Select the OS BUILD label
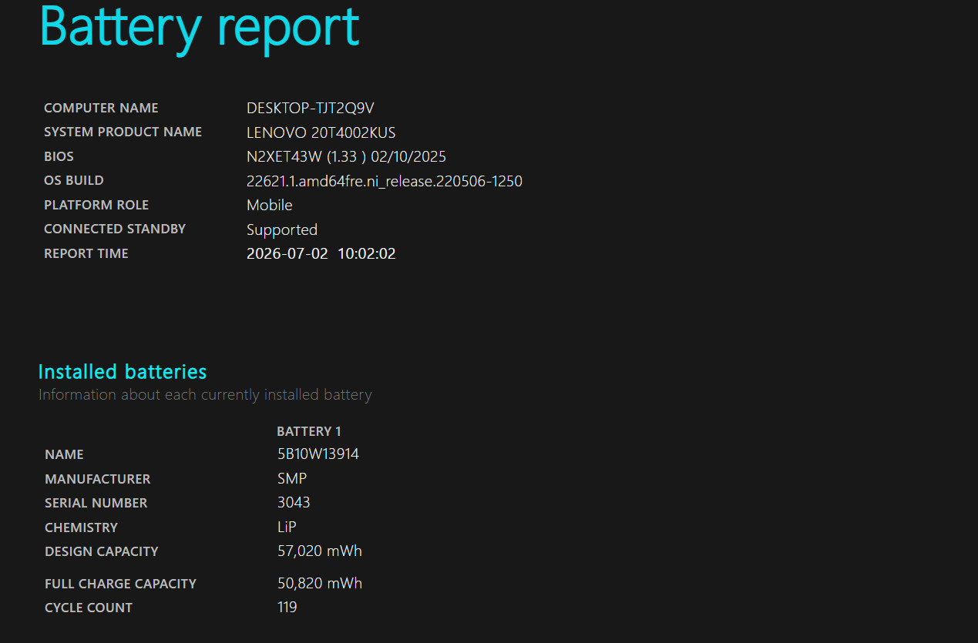This screenshot has width=978, height=643. click(73, 180)
